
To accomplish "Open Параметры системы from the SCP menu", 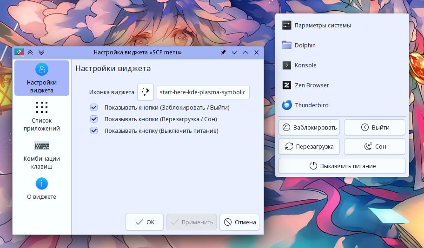I will (x=342, y=26).
